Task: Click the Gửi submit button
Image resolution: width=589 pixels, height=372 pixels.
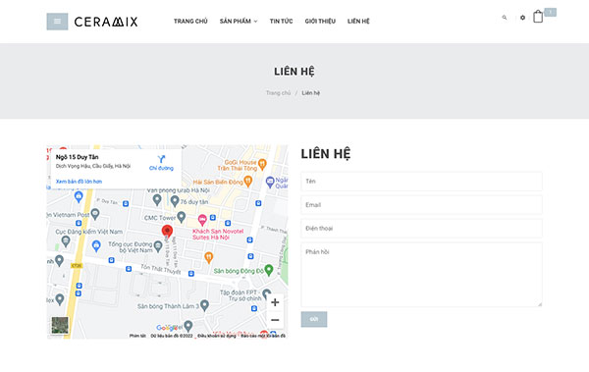Action: [x=314, y=319]
